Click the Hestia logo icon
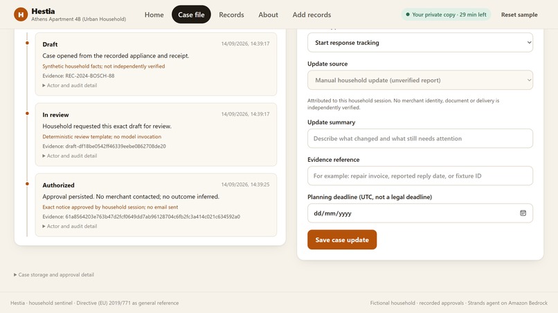 click(21, 15)
